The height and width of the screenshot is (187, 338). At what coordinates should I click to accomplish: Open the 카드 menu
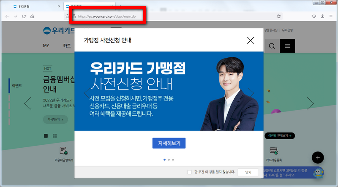tap(67, 46)
